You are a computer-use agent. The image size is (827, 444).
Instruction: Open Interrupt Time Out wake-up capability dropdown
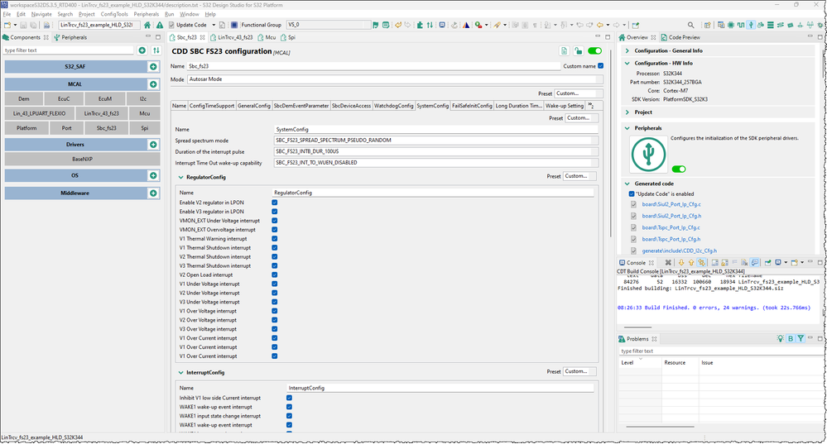pyautogui.click(x=436, y=163)
